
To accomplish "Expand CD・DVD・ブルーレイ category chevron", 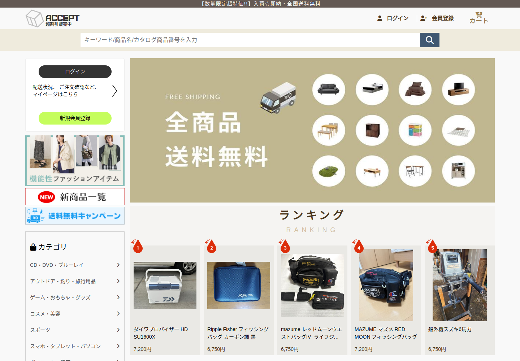I will [x=118, y=265].
